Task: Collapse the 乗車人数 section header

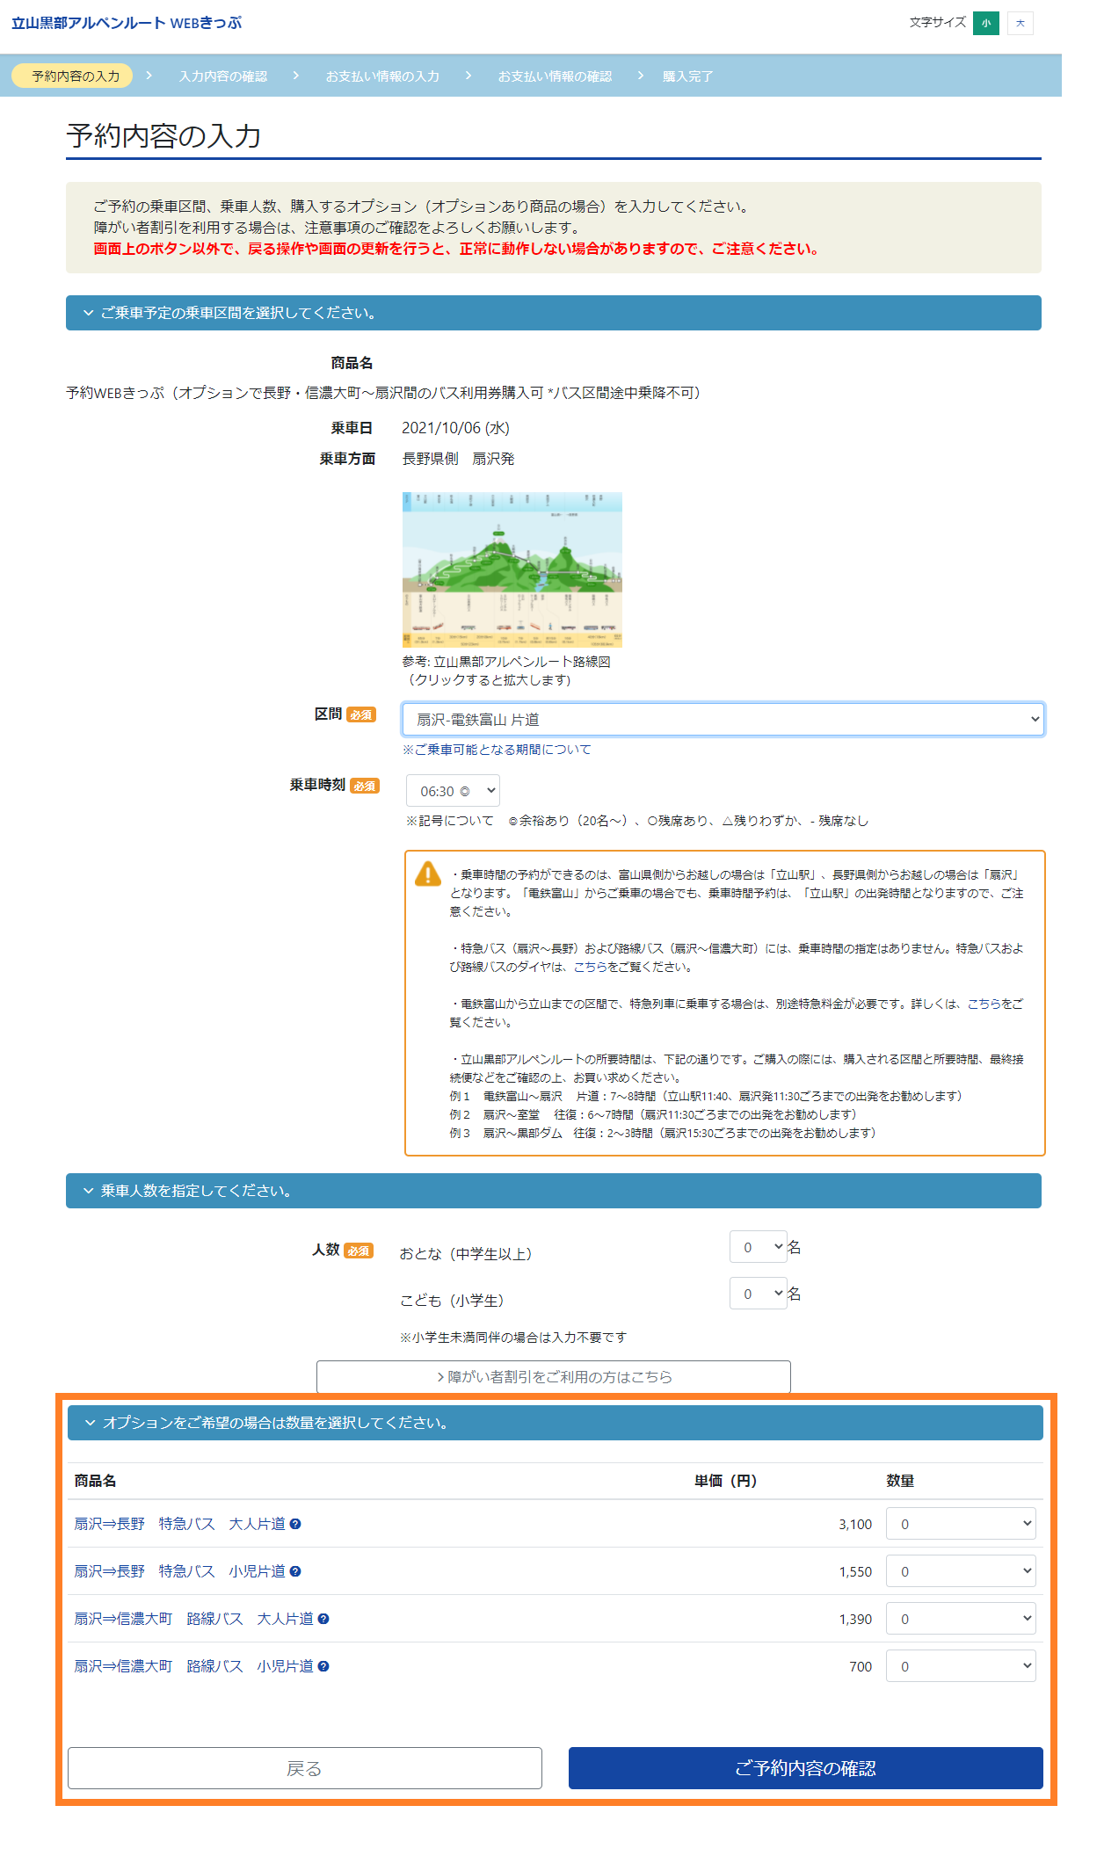Action: pyautogui.click(x=553, y=1191)
